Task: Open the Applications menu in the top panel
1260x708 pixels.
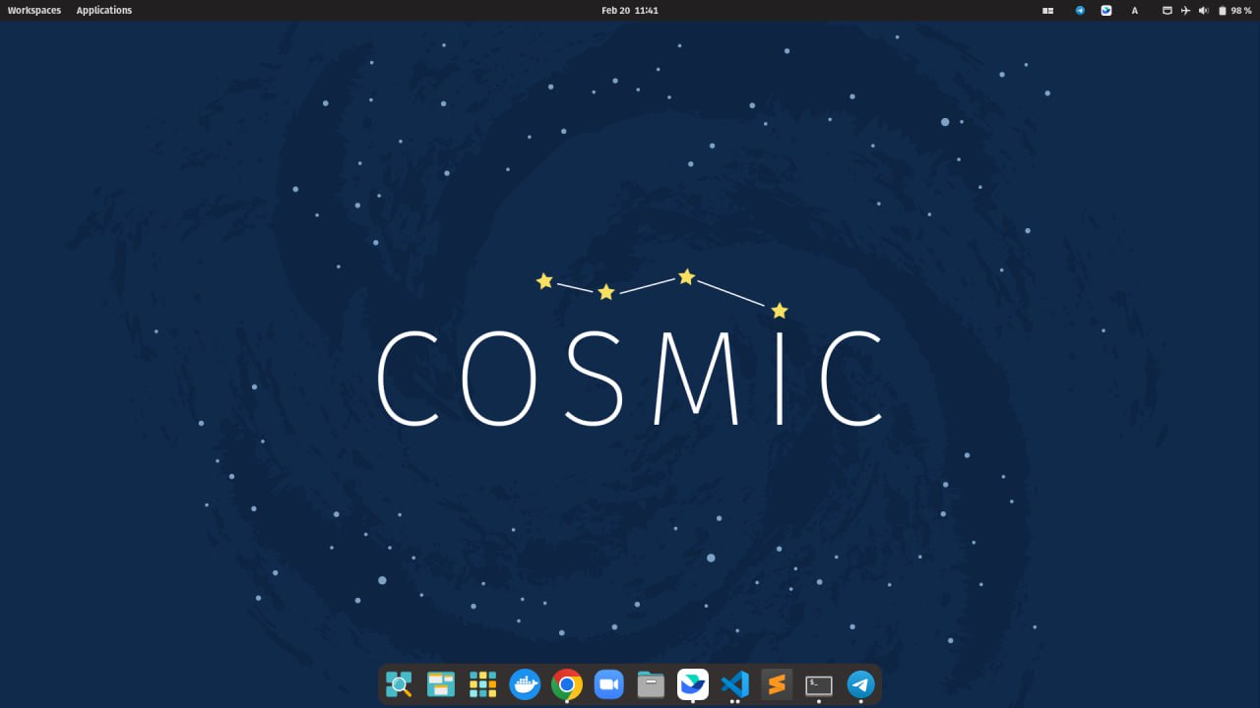Action: tap(104, 11)
